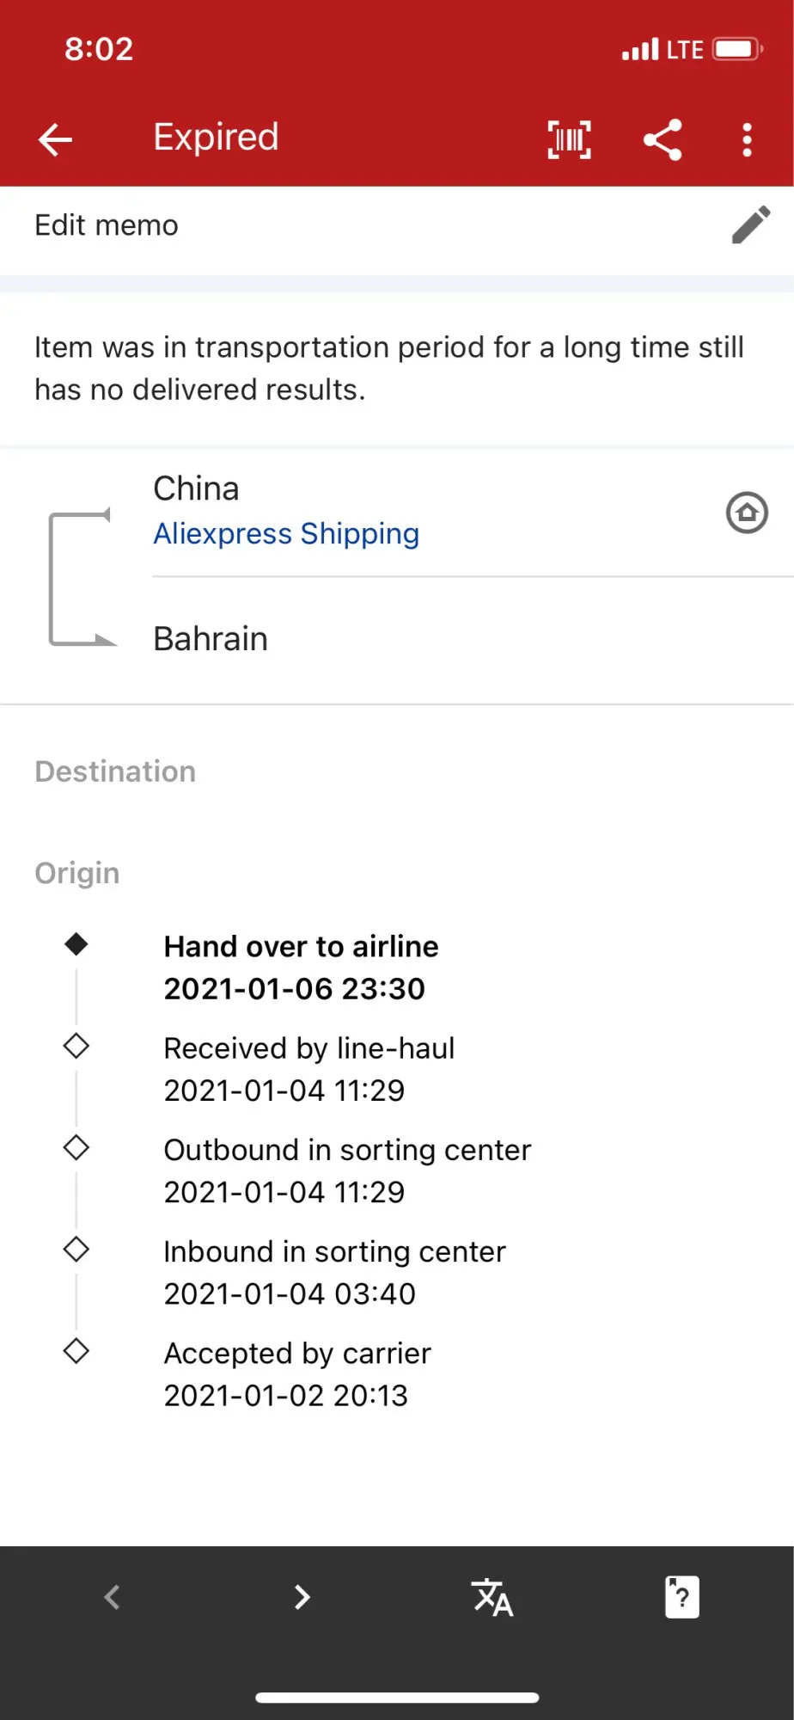Tap the Expired status title

[x=216, y=138]
